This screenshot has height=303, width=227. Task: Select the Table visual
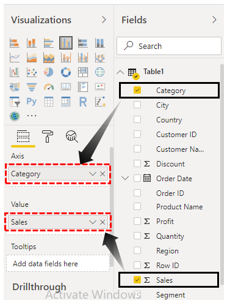pyautogui.click(x=49, y=102)
